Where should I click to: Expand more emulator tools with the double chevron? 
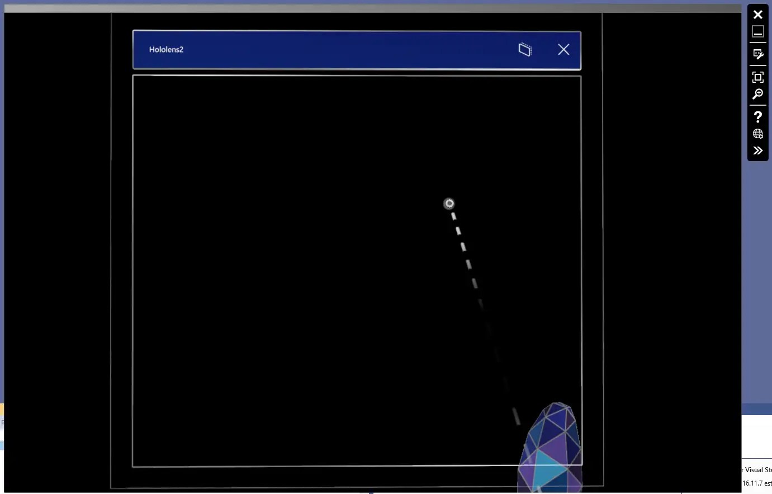click(758, 150)
